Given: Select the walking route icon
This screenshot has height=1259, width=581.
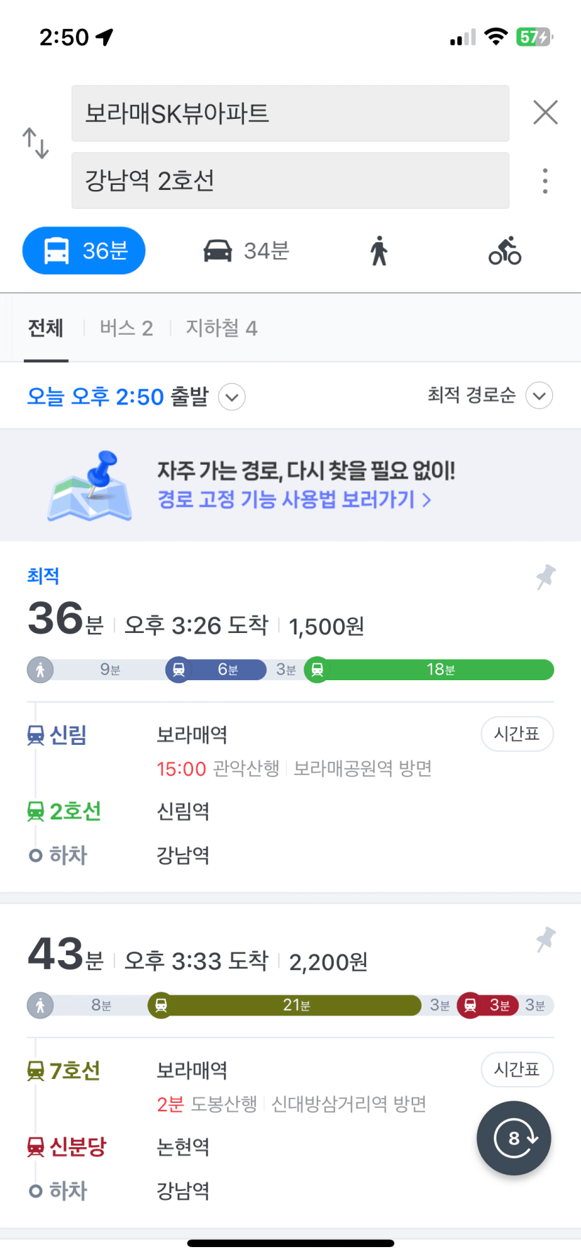Looking at the screenshot, I should (379, 250).
